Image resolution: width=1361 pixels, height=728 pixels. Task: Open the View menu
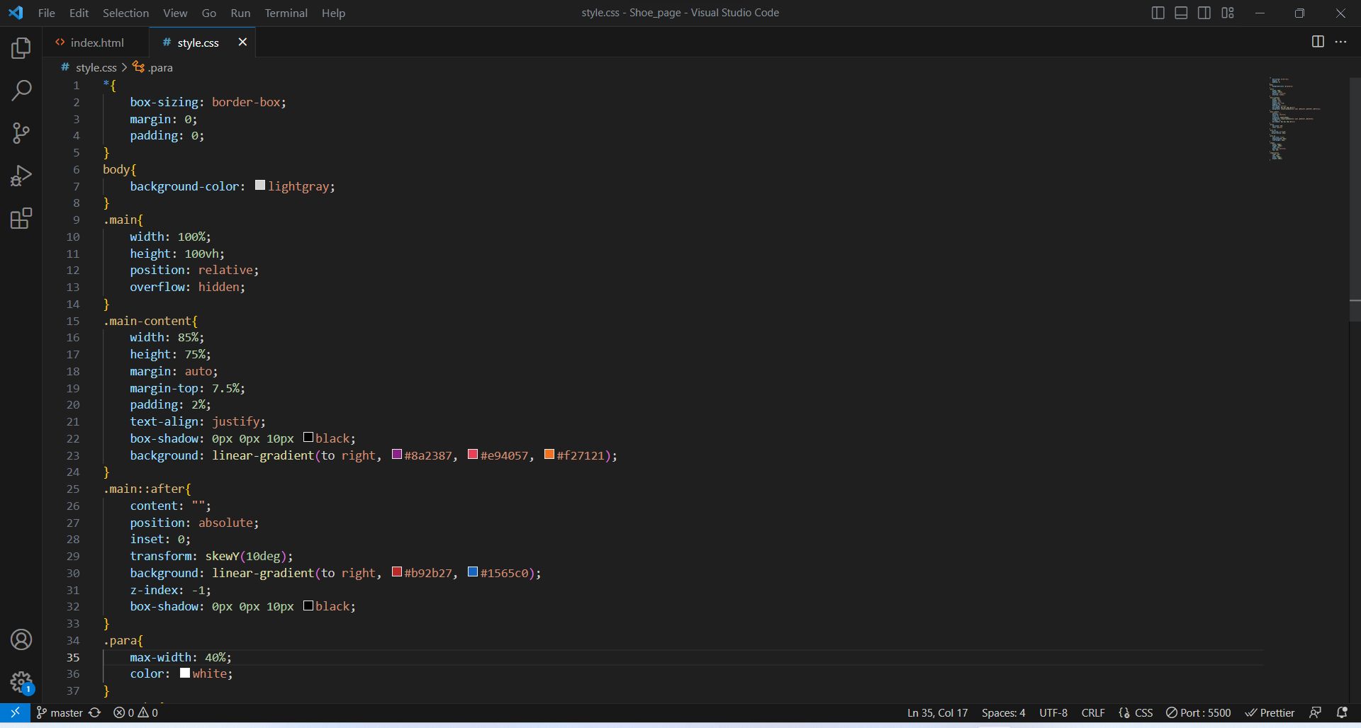tap(174, 13)
